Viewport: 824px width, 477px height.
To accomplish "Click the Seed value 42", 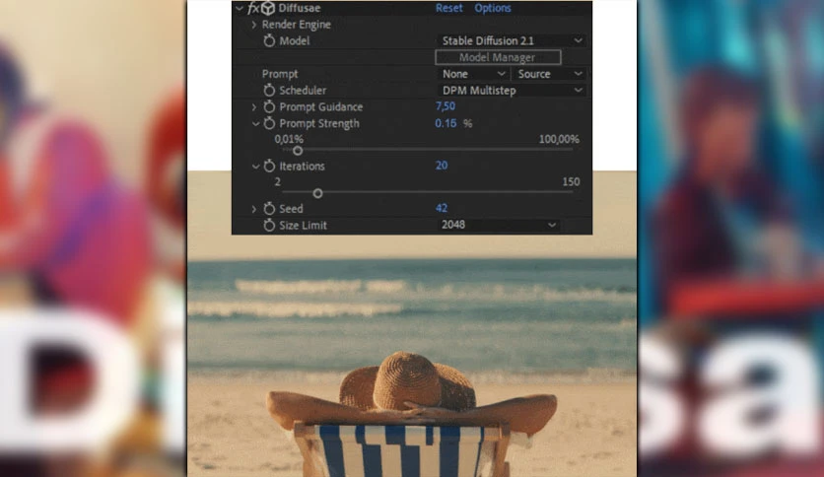I will pyautogui.click(x=442, y=208).
